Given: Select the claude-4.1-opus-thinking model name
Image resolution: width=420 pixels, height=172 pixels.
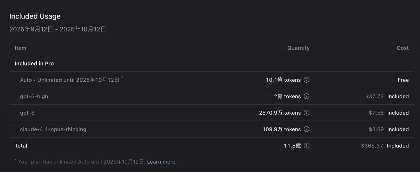Looking at the screenshot, I should click(53, 129).
